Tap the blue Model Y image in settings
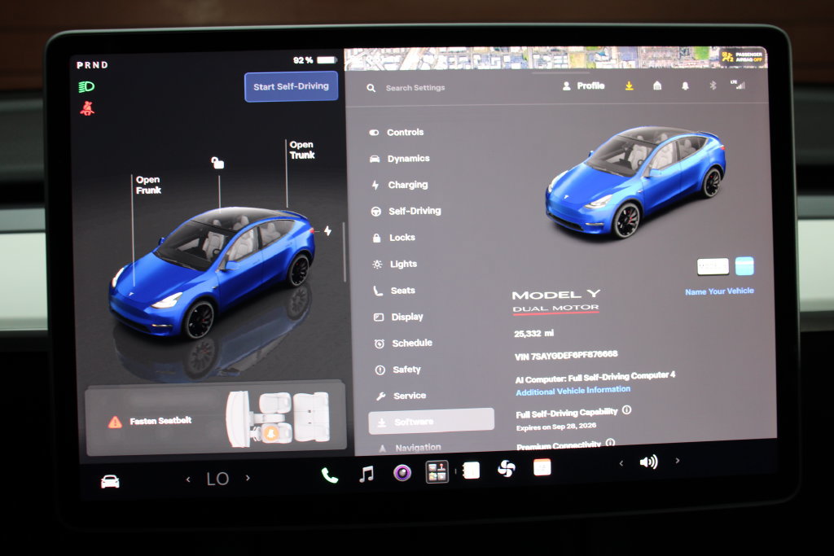Viewport: 834px width, 556px height. pyautogui.click(x=635, y=182)
